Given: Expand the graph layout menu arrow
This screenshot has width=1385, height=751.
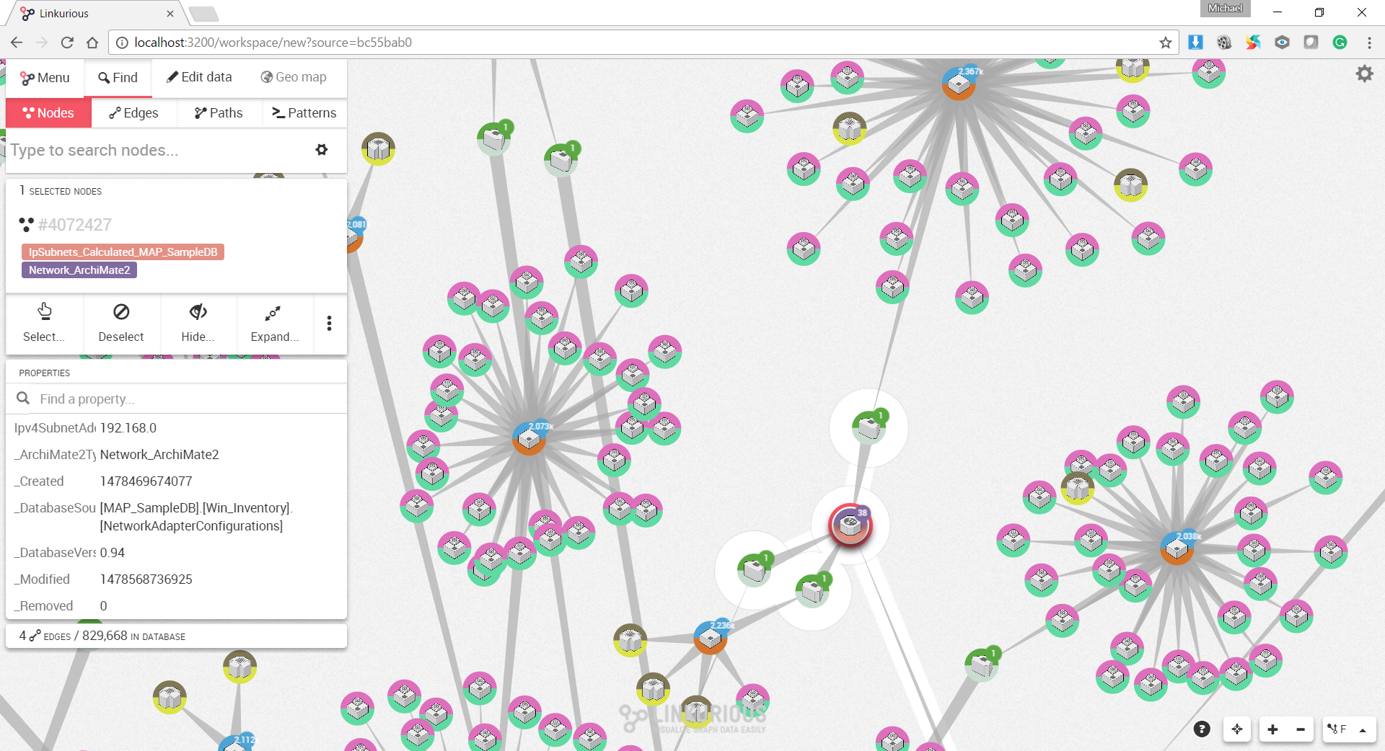Looking at the screenshot, I should coord(1363,730).
